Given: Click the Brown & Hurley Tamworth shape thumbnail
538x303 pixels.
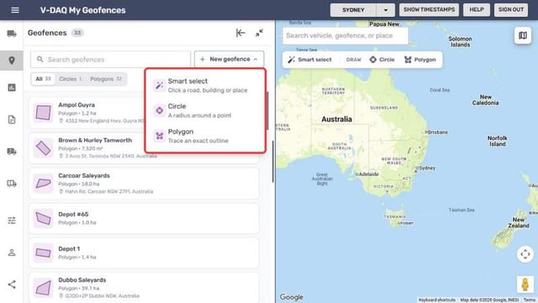Looking at the screenshot, I should (x=43, y=148).
